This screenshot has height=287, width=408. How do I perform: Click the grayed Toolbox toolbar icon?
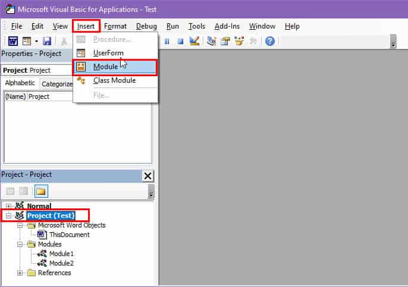point(253,41)
